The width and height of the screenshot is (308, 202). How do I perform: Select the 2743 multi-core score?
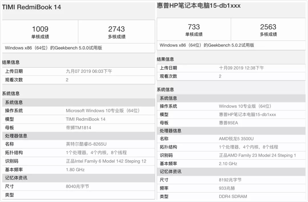(116, 29)
